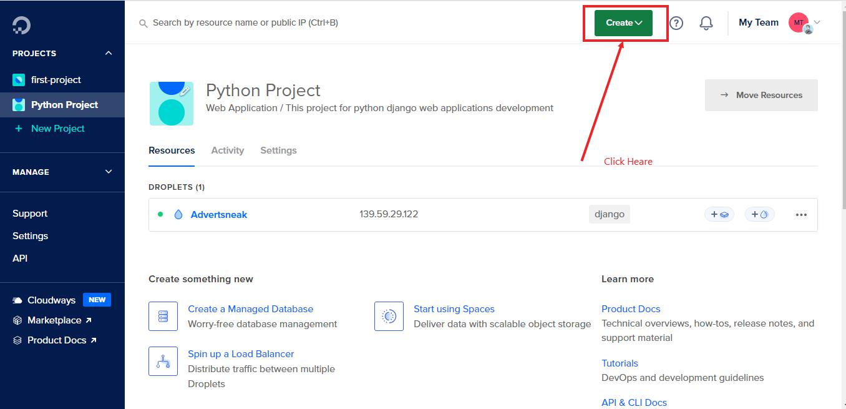This screenshot has width=846, height=409.
Task: Switch to the Resources tab
Action: pos(172,150)
